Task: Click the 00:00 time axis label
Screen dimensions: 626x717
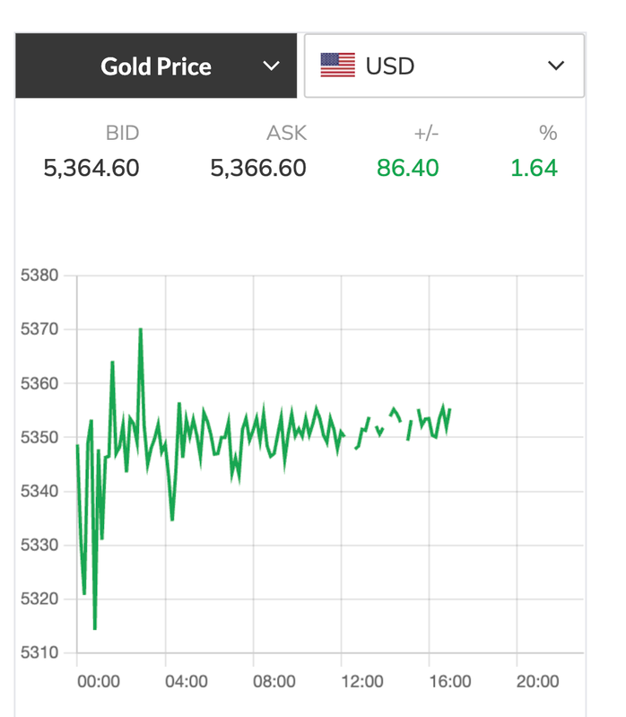Action: tap(99, 681)
